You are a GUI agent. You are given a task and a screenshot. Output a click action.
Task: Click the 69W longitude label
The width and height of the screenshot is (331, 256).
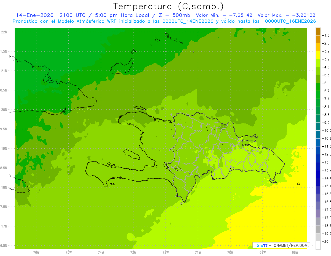263,252
